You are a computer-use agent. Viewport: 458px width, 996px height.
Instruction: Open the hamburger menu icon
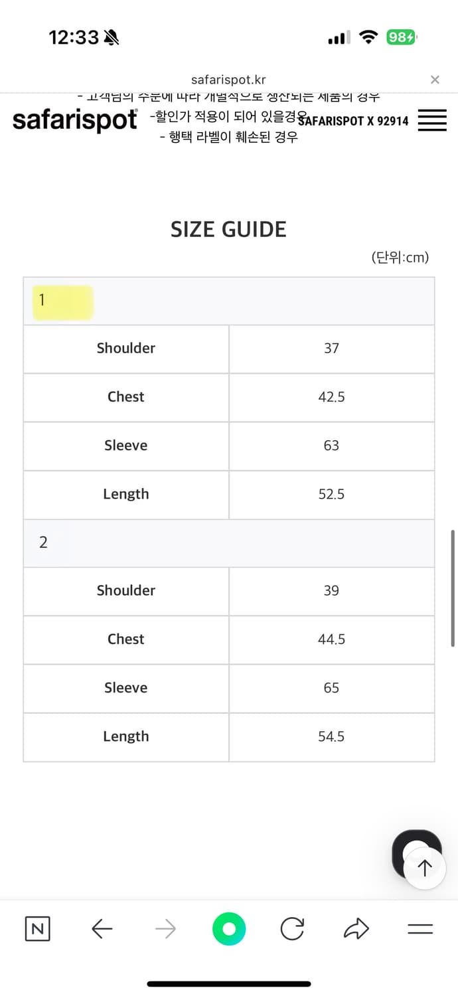432,121
